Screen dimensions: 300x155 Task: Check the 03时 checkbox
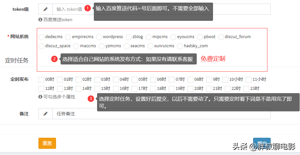97,79
